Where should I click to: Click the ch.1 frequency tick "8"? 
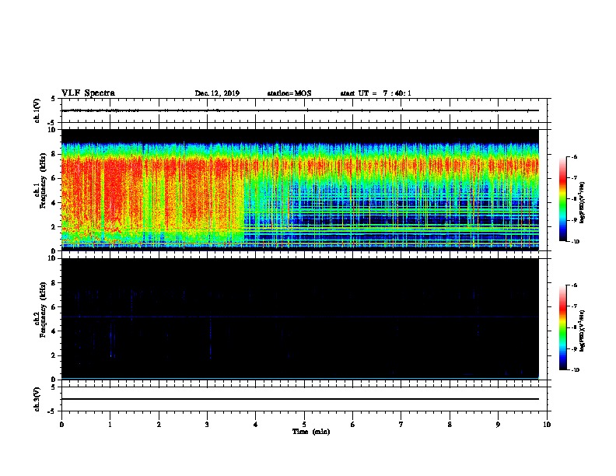pos(53,154)
